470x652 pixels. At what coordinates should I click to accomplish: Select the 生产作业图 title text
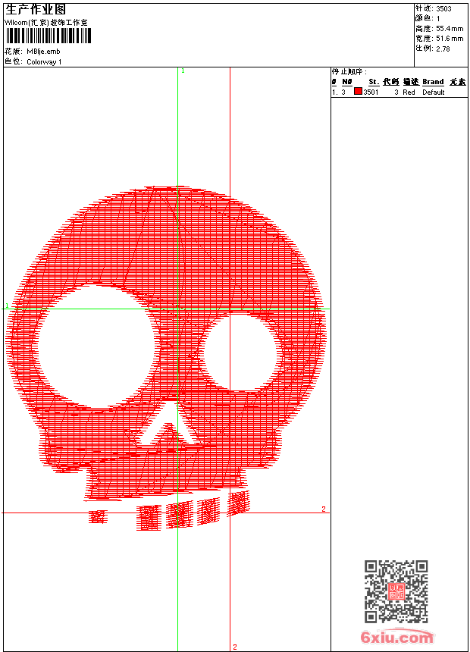(36, 9)
